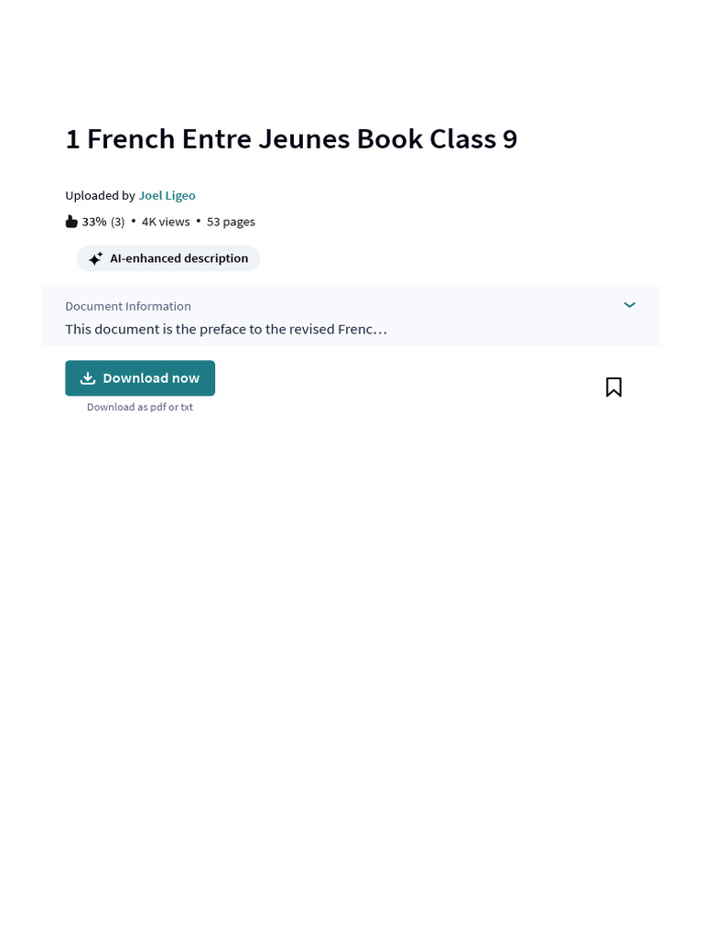Open uploader Joel Ligeo's profile
The width and height of the screenshot is (703, 938).
[167, 195]
